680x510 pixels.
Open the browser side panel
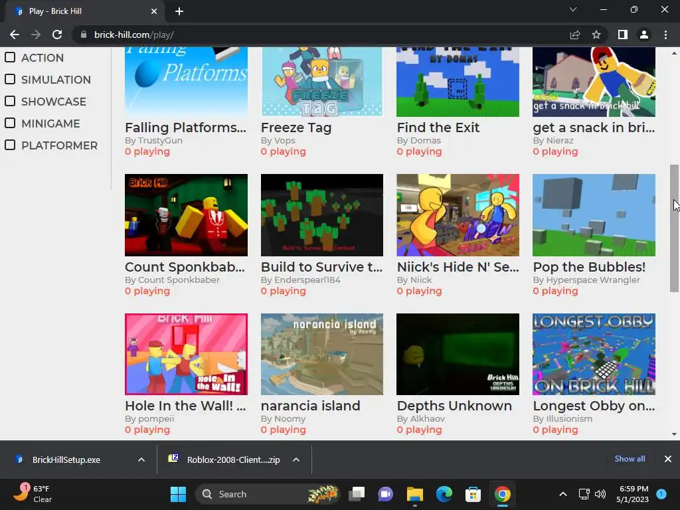coord(623,35)
